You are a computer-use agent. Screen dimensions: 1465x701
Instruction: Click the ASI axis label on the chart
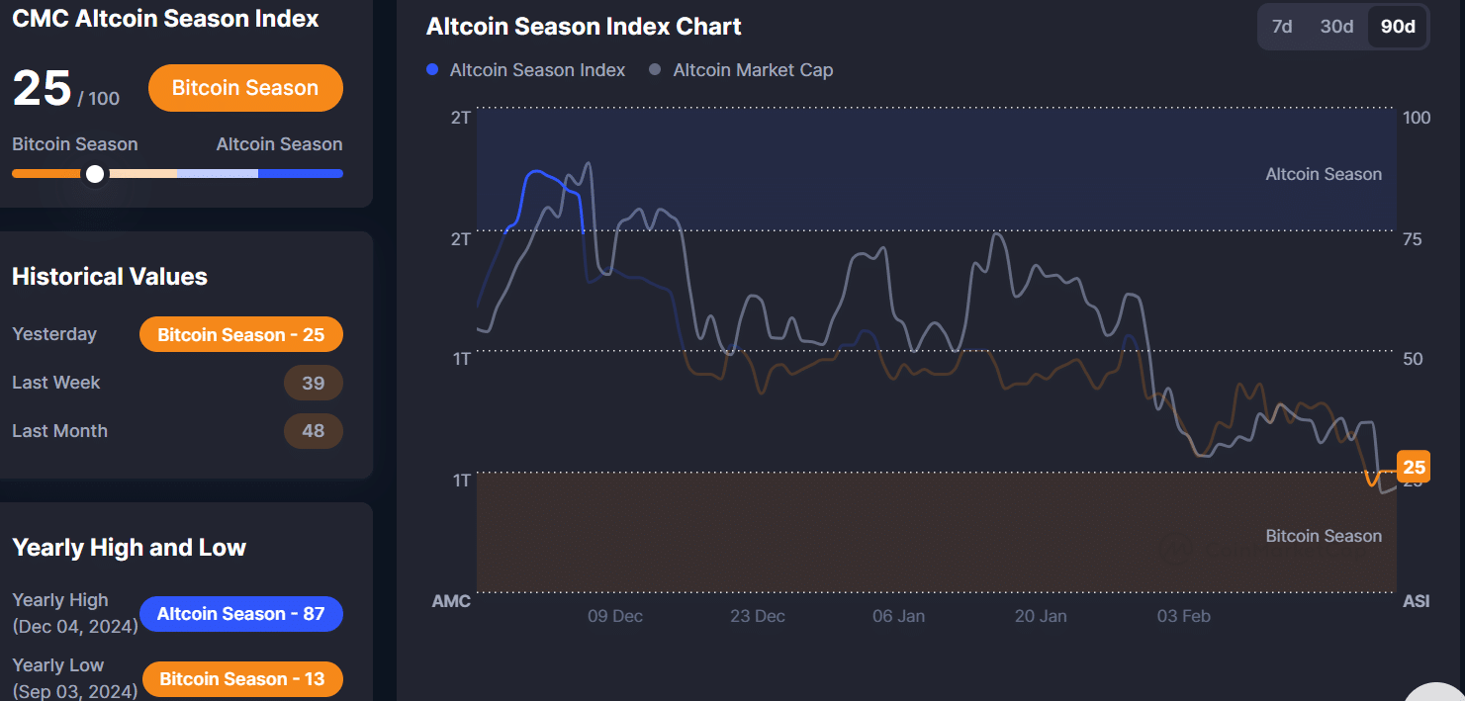(1417, 601)
